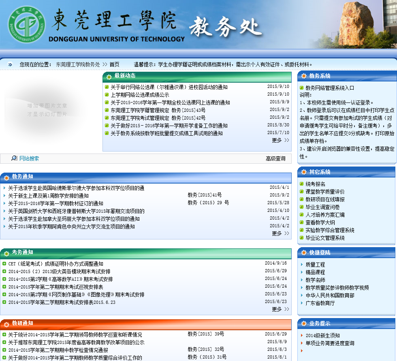
Task: Open 教研项目在线填报 link
Action: 325,199
